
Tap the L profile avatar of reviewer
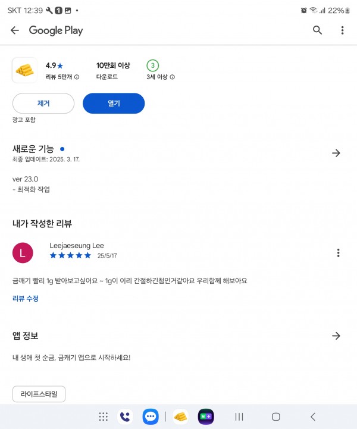23,253
